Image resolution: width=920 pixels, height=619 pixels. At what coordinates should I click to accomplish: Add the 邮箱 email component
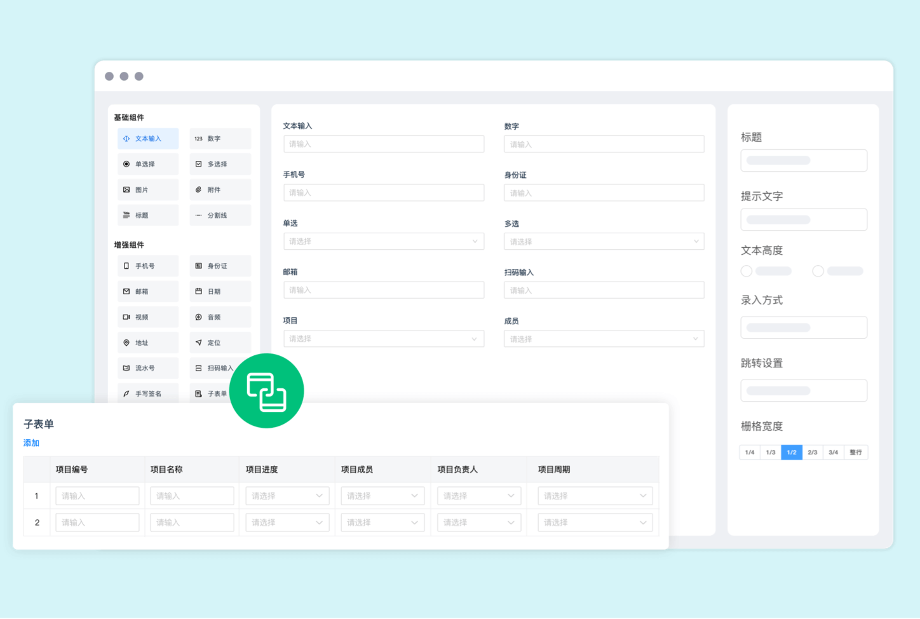pyautogui.click(x=148, y=292)
